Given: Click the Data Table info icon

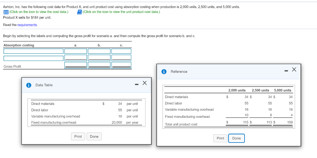Looking at the screenshot, I should point(29,85).
